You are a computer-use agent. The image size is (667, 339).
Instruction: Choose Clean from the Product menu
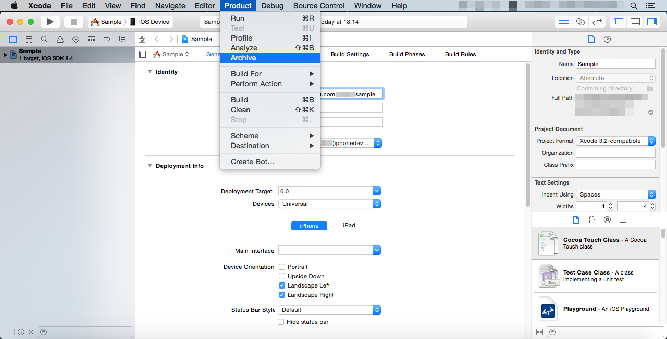pos(270,110)
